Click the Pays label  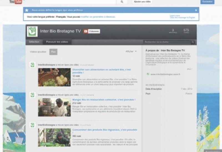pos(148,94)
